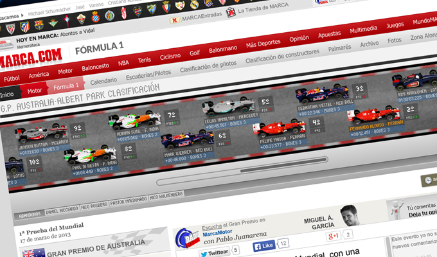Open the América section

(39, 75)
